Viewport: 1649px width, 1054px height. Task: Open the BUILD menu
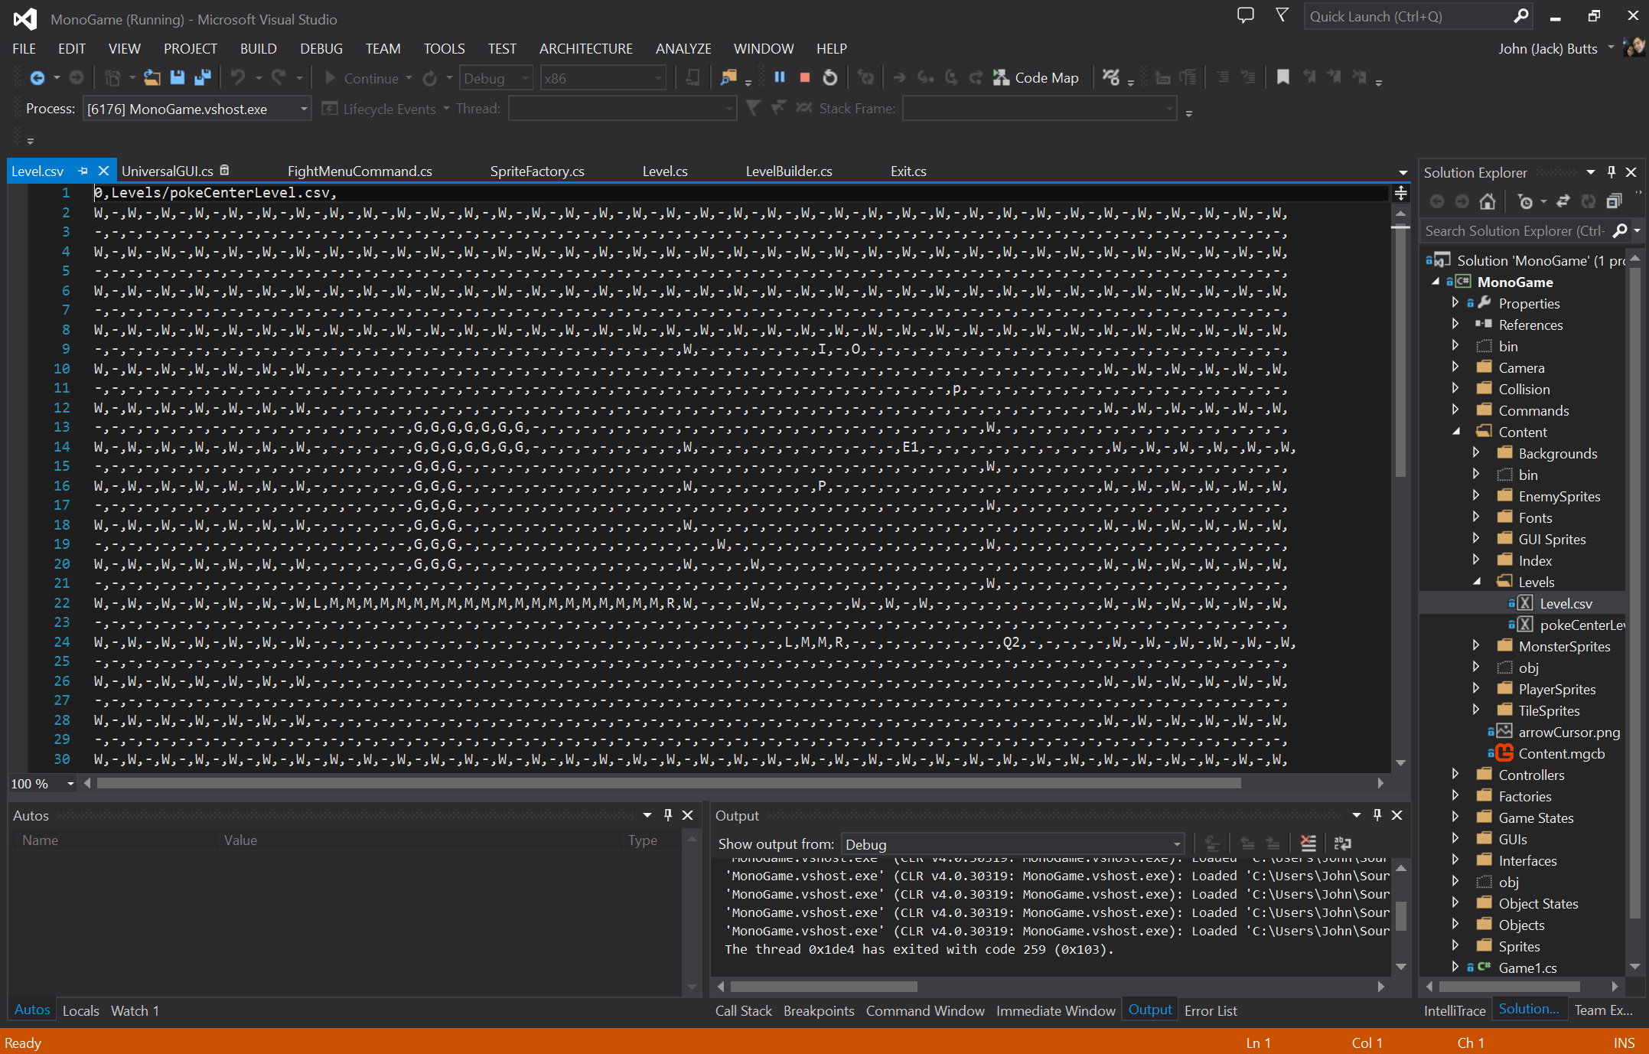[x=259, y=48]
